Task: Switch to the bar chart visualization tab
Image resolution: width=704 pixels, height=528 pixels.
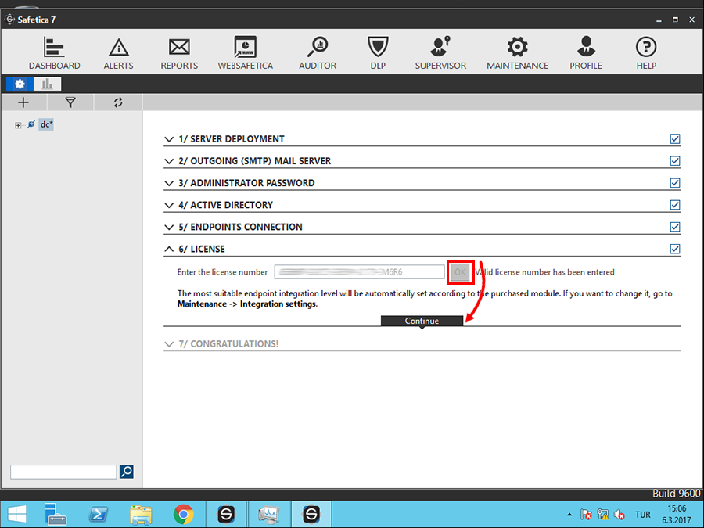Action: pyautogui.click(x=47, y=84)
